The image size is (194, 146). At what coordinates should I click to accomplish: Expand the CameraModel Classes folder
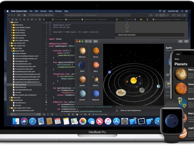click(12, 28)
